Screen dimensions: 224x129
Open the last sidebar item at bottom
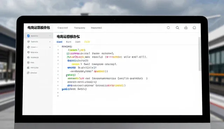pos(32,73)
